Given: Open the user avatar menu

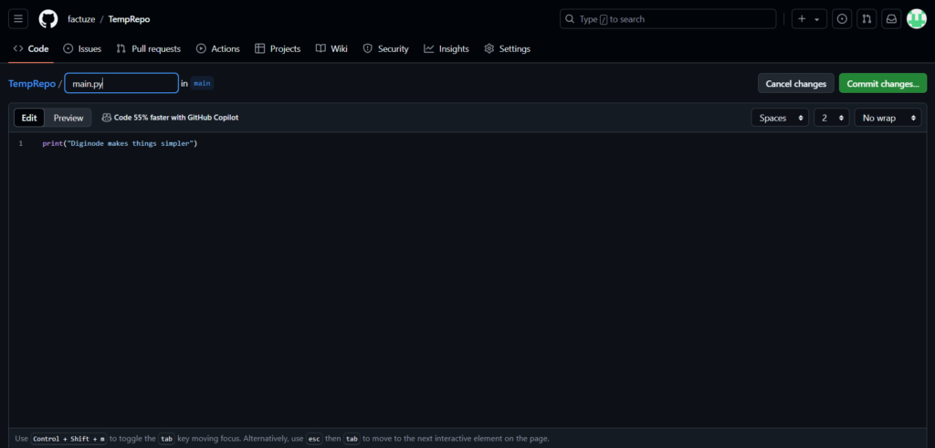Looking at the screenshot, I should (916, 19).
